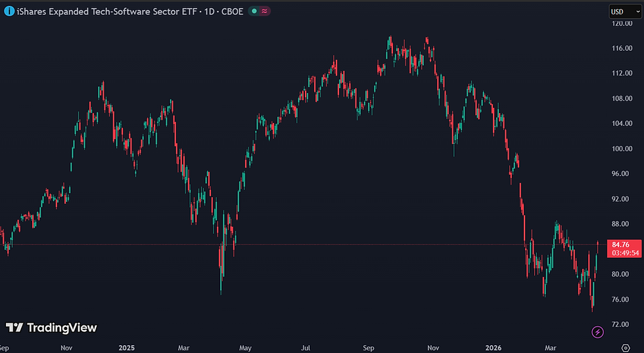644x353 pixels.
Task: Click the 112.00 price axis label
Action: pyautogui.click(x=622, y=73)
